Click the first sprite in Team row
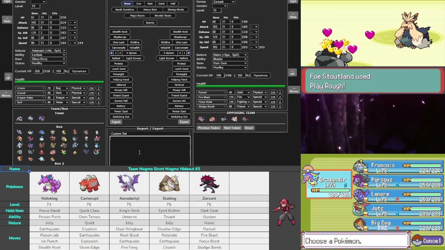This screenshot has height=250, width=445. pyautogui.click(x=19, y=119)
